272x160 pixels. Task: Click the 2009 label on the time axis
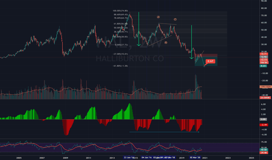coord(65,158)
